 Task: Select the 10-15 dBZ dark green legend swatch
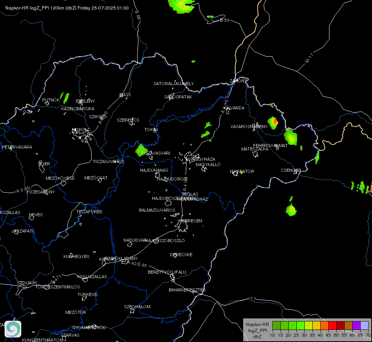277,325
